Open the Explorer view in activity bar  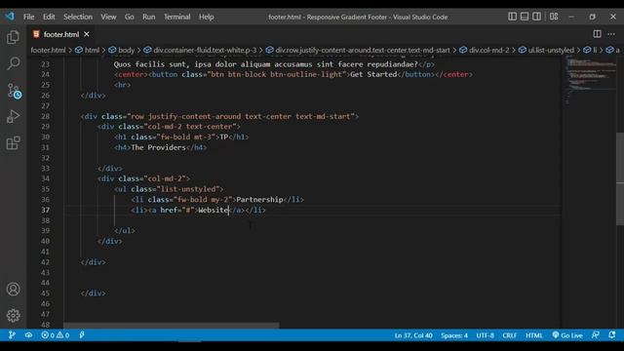click(13, 37)
